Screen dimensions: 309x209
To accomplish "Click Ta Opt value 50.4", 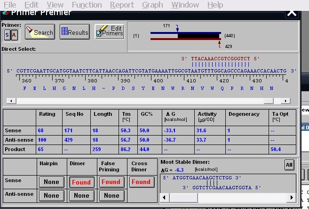I will point(276,149).
